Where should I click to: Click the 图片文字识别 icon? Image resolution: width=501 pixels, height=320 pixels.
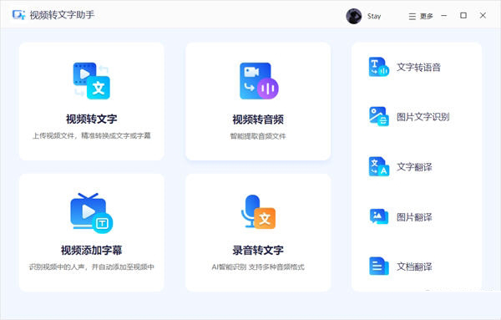pos(378,117)
